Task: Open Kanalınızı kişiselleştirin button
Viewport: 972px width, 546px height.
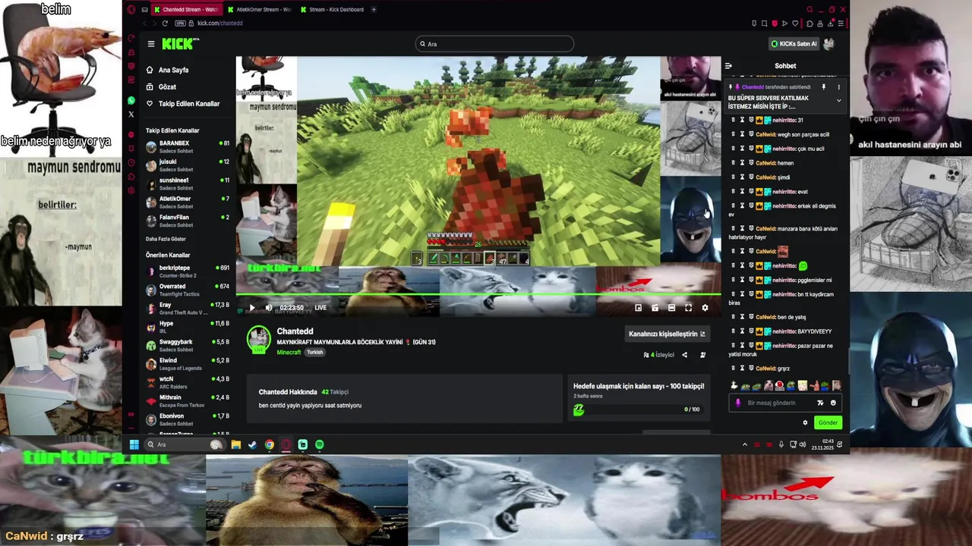Action: pos(667,334)
